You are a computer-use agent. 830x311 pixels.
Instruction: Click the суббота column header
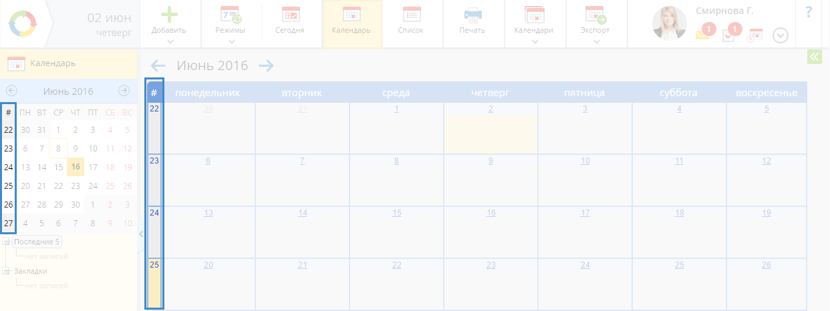pos(679,93)
